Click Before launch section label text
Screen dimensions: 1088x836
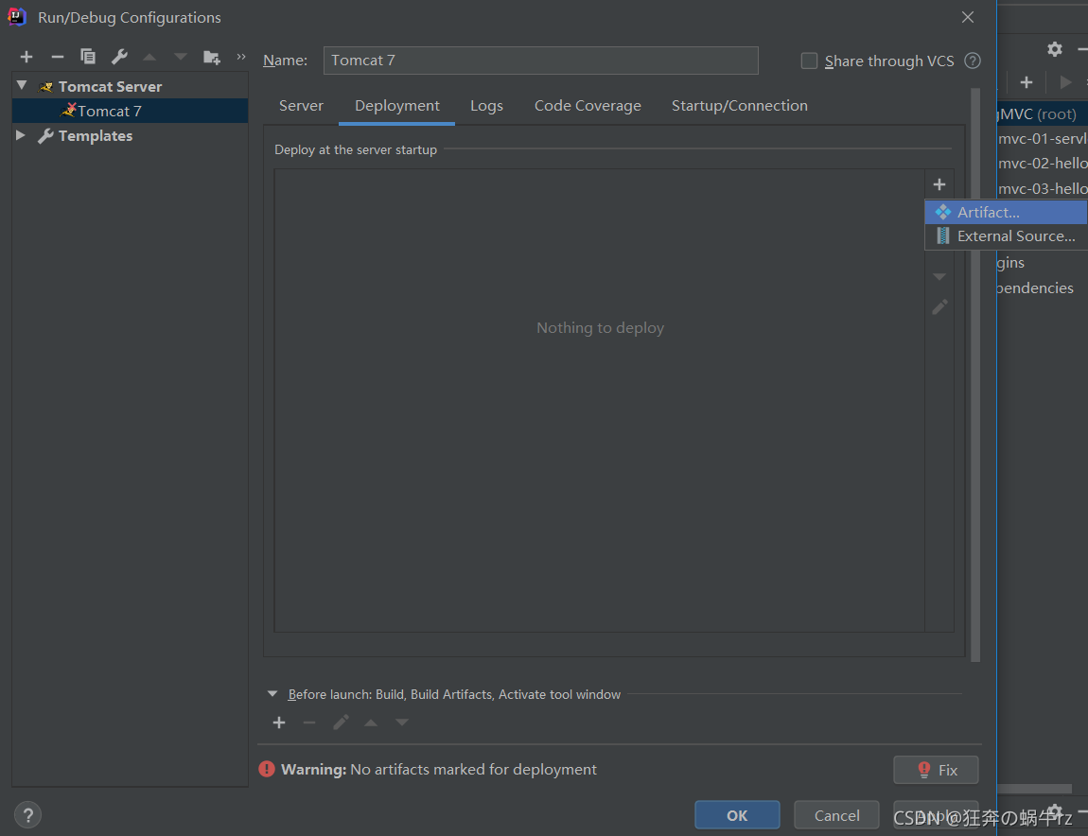[x=454, y=694]
